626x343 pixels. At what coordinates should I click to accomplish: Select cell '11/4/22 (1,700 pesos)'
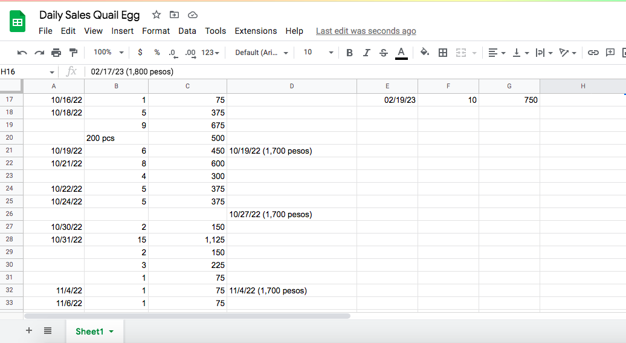tap(292, 290)
